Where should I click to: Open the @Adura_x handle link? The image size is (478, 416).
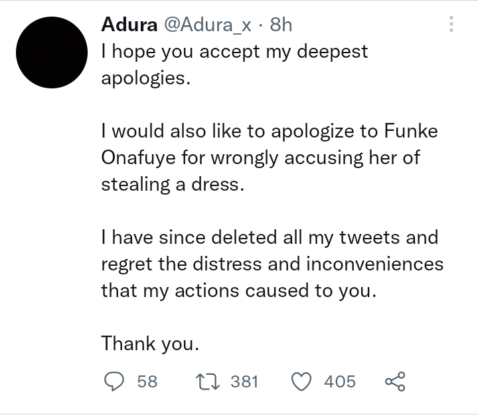click(206, 25)
